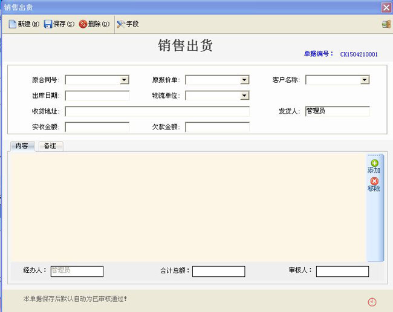
Task: Click the 合计总额 total field
Action: click(x=218, y=271)
